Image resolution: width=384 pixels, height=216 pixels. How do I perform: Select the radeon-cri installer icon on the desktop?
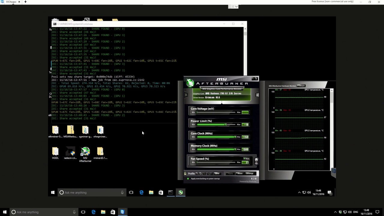coord(70,153)
